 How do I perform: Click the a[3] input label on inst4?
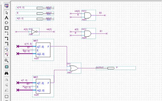(76, 29)
